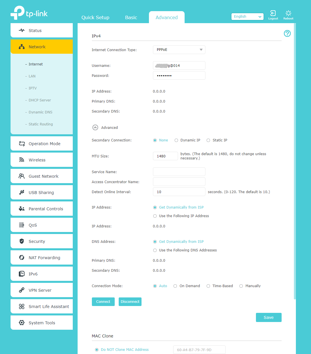
Task: Open System Tools gear icon
Action: click(22, 323)
